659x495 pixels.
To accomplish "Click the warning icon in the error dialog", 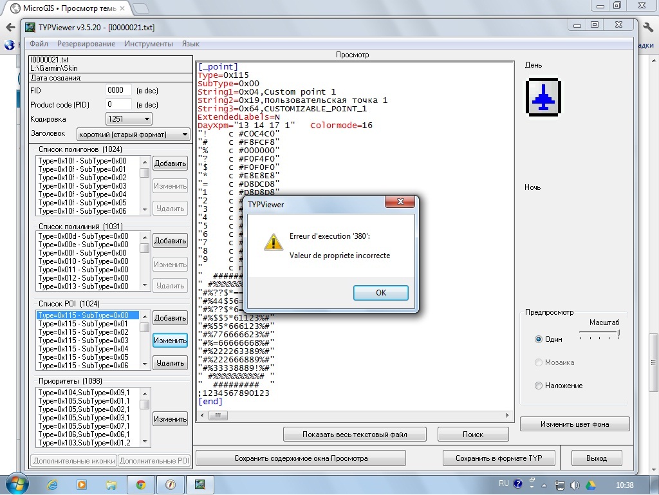I will point(274,242).
